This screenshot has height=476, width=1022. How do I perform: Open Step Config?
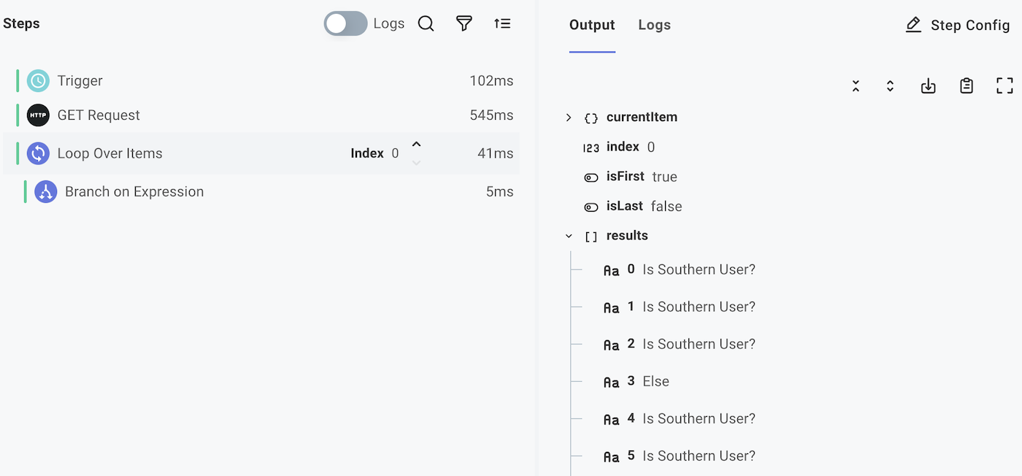(957, 24)
